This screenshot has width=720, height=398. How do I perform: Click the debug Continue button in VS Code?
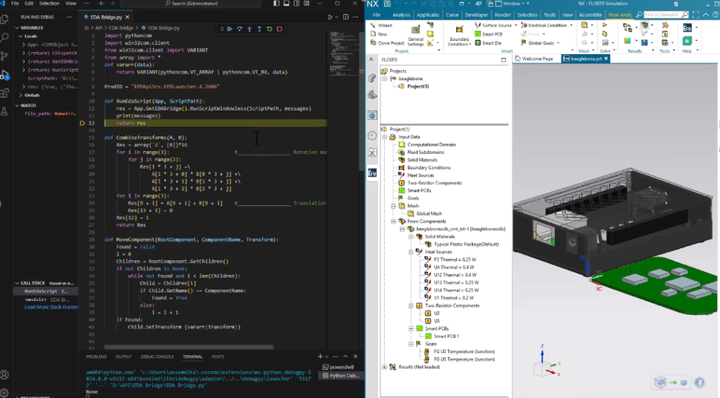click(x=230, y=29)
